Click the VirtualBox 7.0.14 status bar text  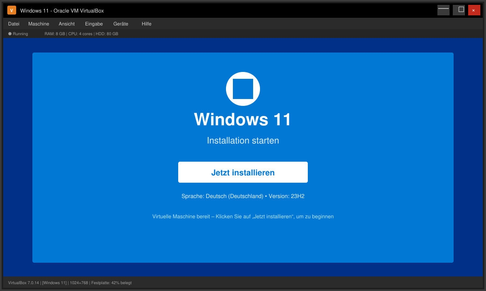70,283
